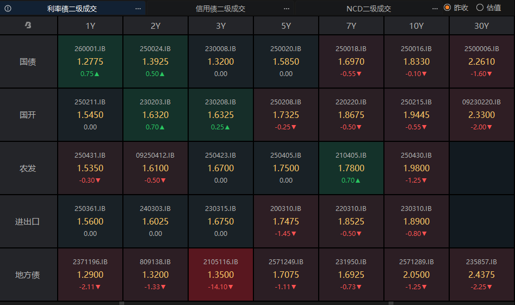This screenshot has height=305, width=515.
Task: Click the down arrow in the 2500006.IB cell
Action: tap(489, 74)
